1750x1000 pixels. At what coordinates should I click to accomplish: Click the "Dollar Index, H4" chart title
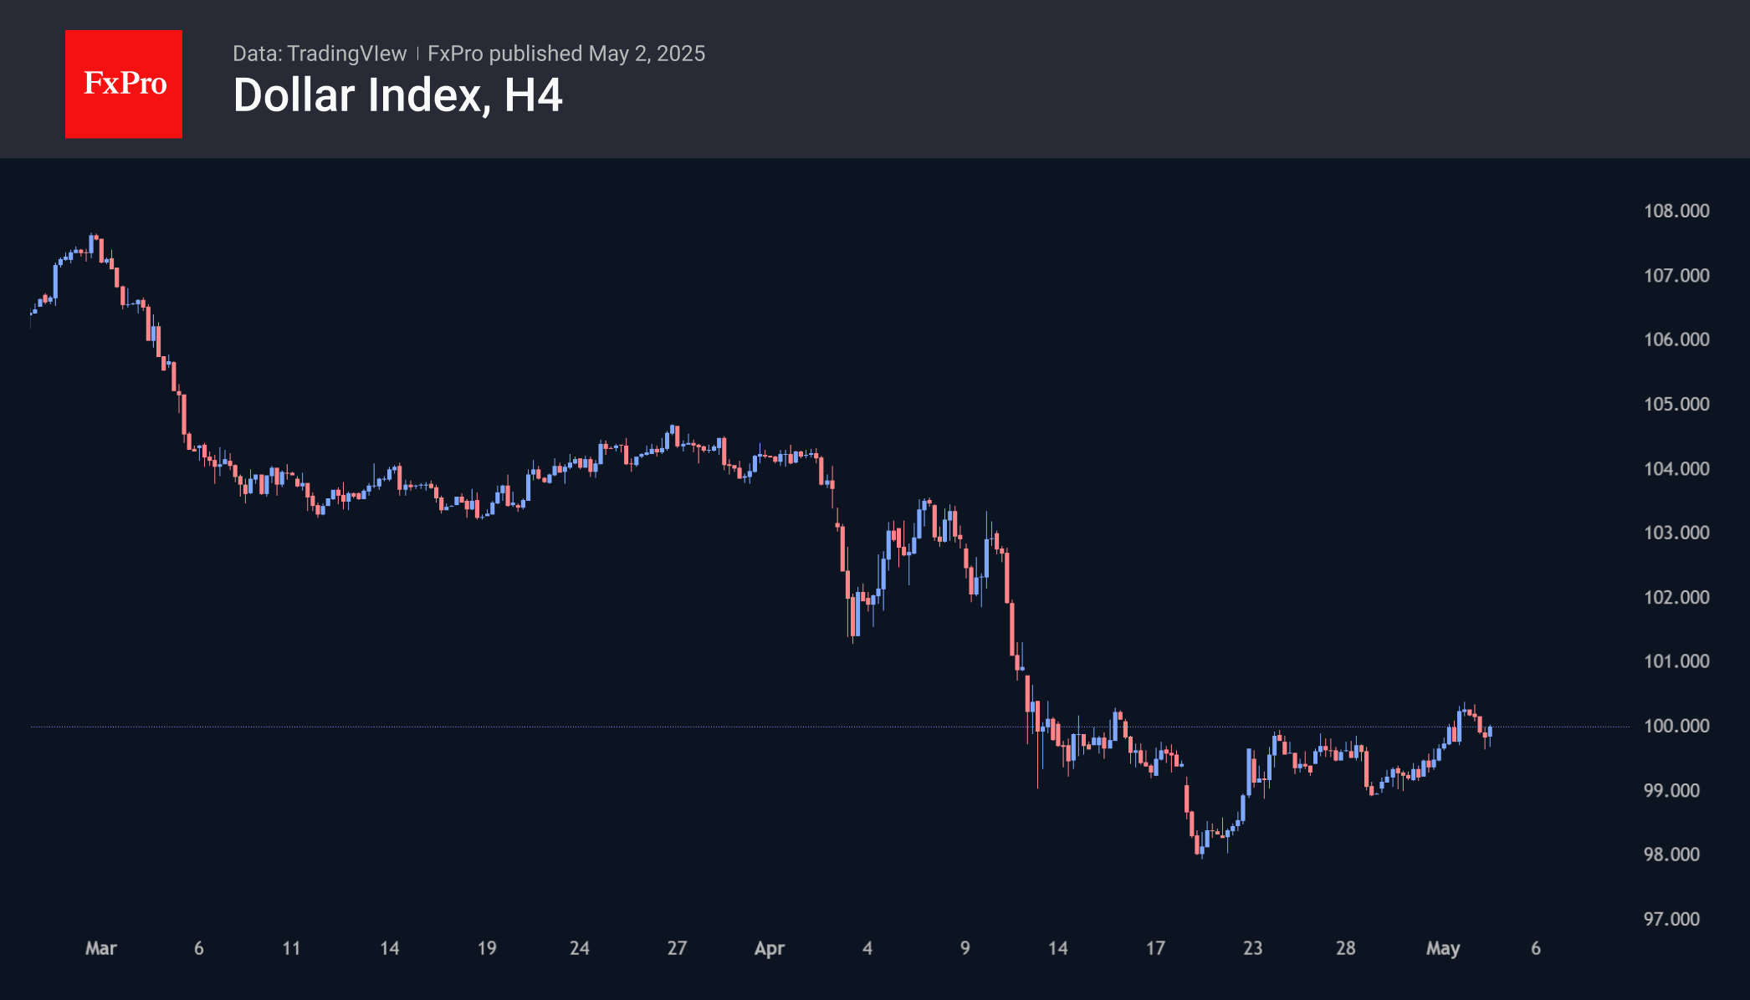click(397, 95)
